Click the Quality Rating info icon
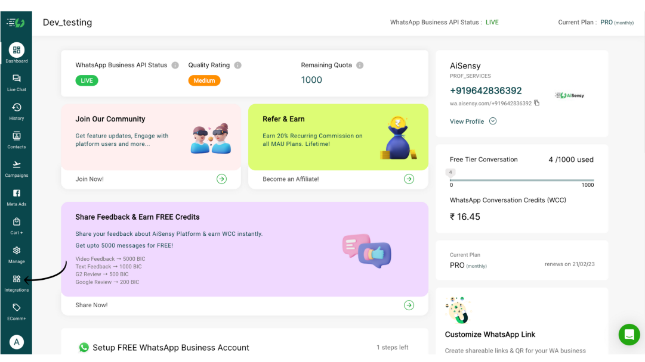Viewport: 645px width, 362px height. (237, 65)
